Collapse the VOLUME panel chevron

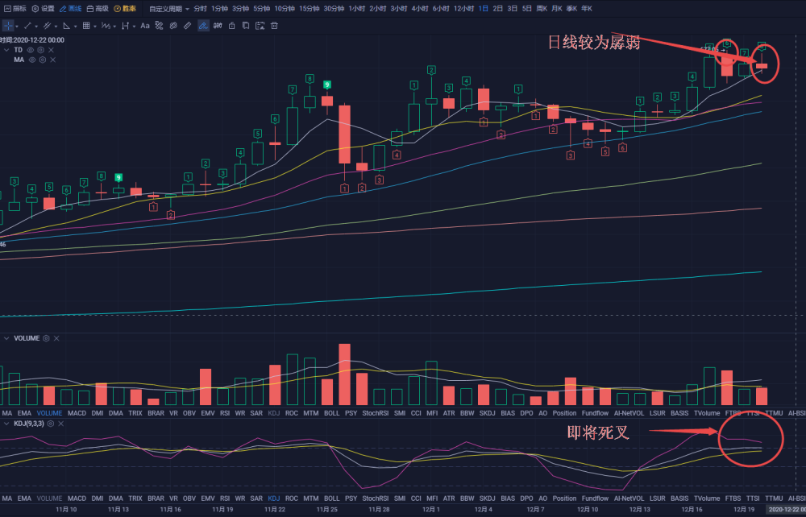coord(6,338)
